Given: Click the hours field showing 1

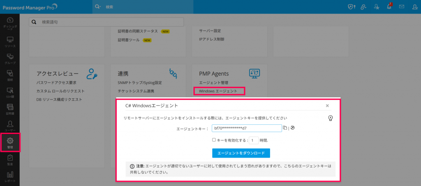Looking at the screenshot, I should point(254,140).
